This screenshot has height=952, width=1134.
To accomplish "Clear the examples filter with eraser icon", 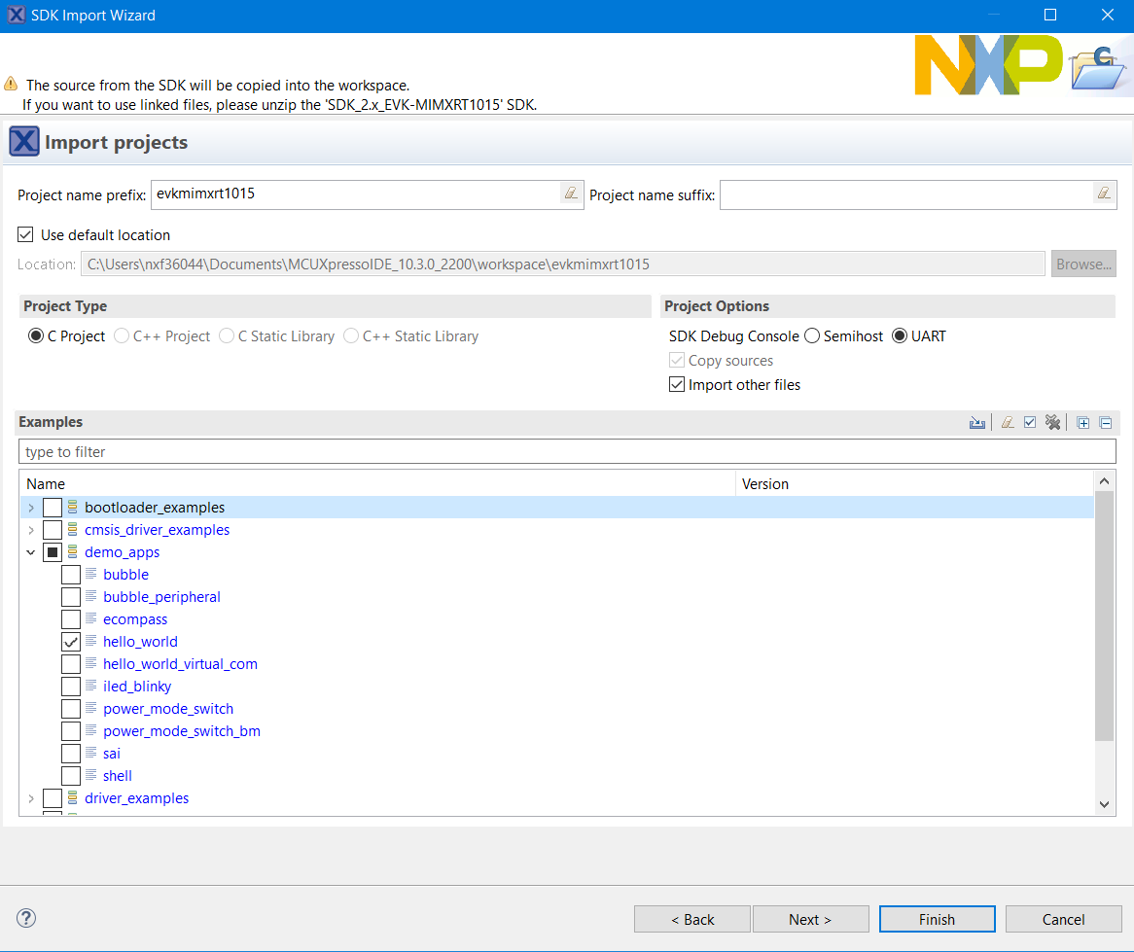I will click(1008, 423).
